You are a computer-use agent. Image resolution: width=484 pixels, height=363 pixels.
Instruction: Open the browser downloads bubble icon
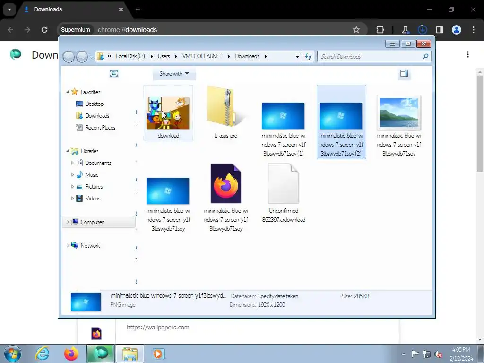[422, 30]
